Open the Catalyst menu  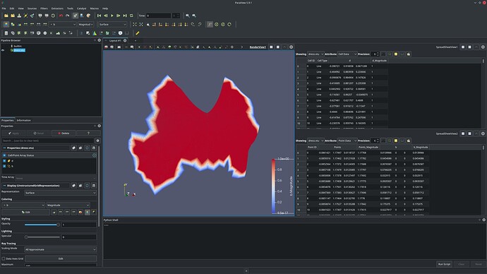(82, 8)
